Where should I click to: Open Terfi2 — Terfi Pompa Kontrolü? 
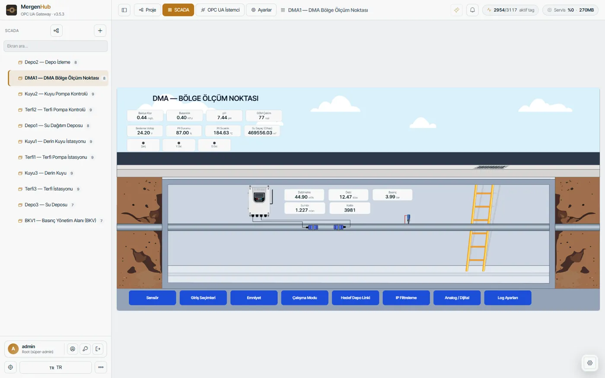click(58, 110)
